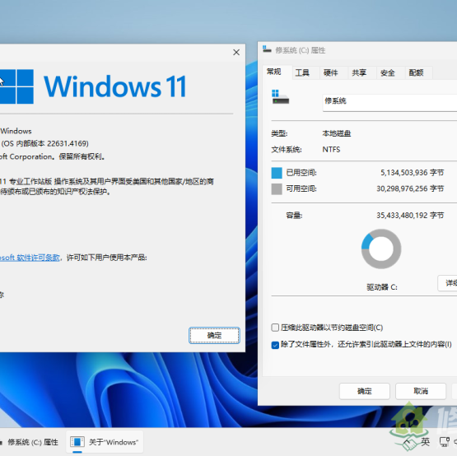Click the 英 input method indicator
The width and height of the screenshot is (457, 456).
[425, 442]
